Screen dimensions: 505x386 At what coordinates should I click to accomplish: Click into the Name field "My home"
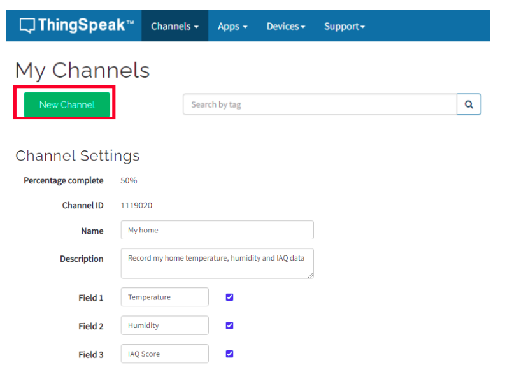(x=217, y=230)
